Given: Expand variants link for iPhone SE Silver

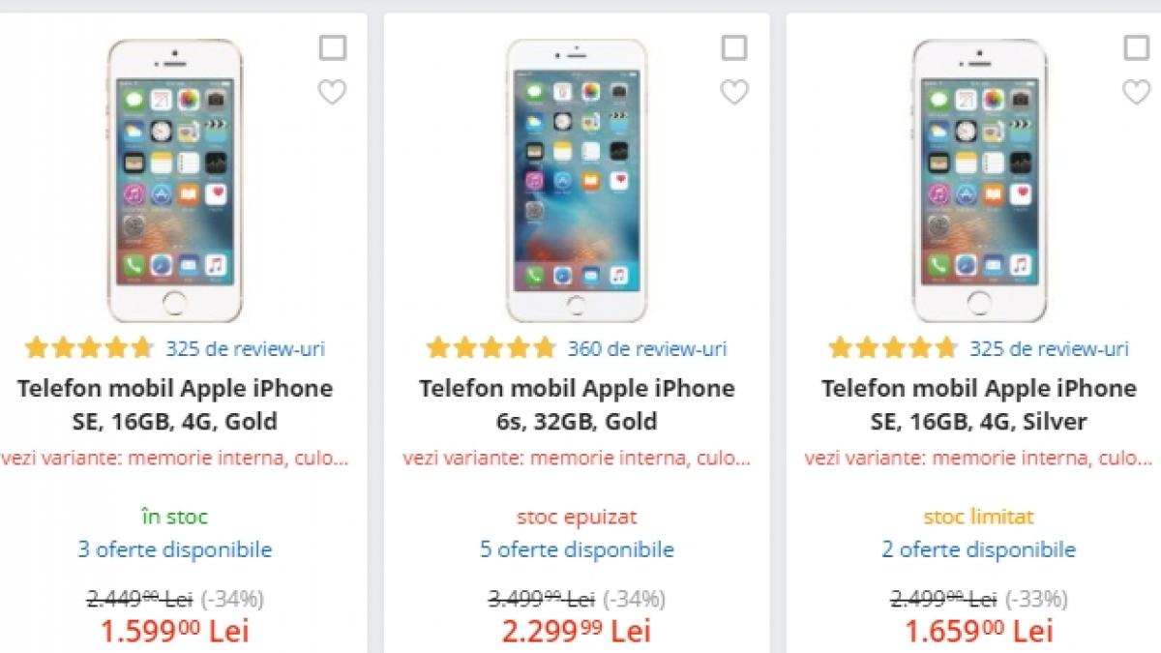Looking at the screenshot, I should (x=978, y=458).
